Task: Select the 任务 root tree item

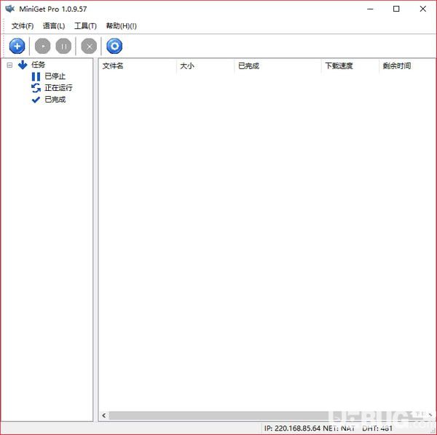Action: [38, 65]
